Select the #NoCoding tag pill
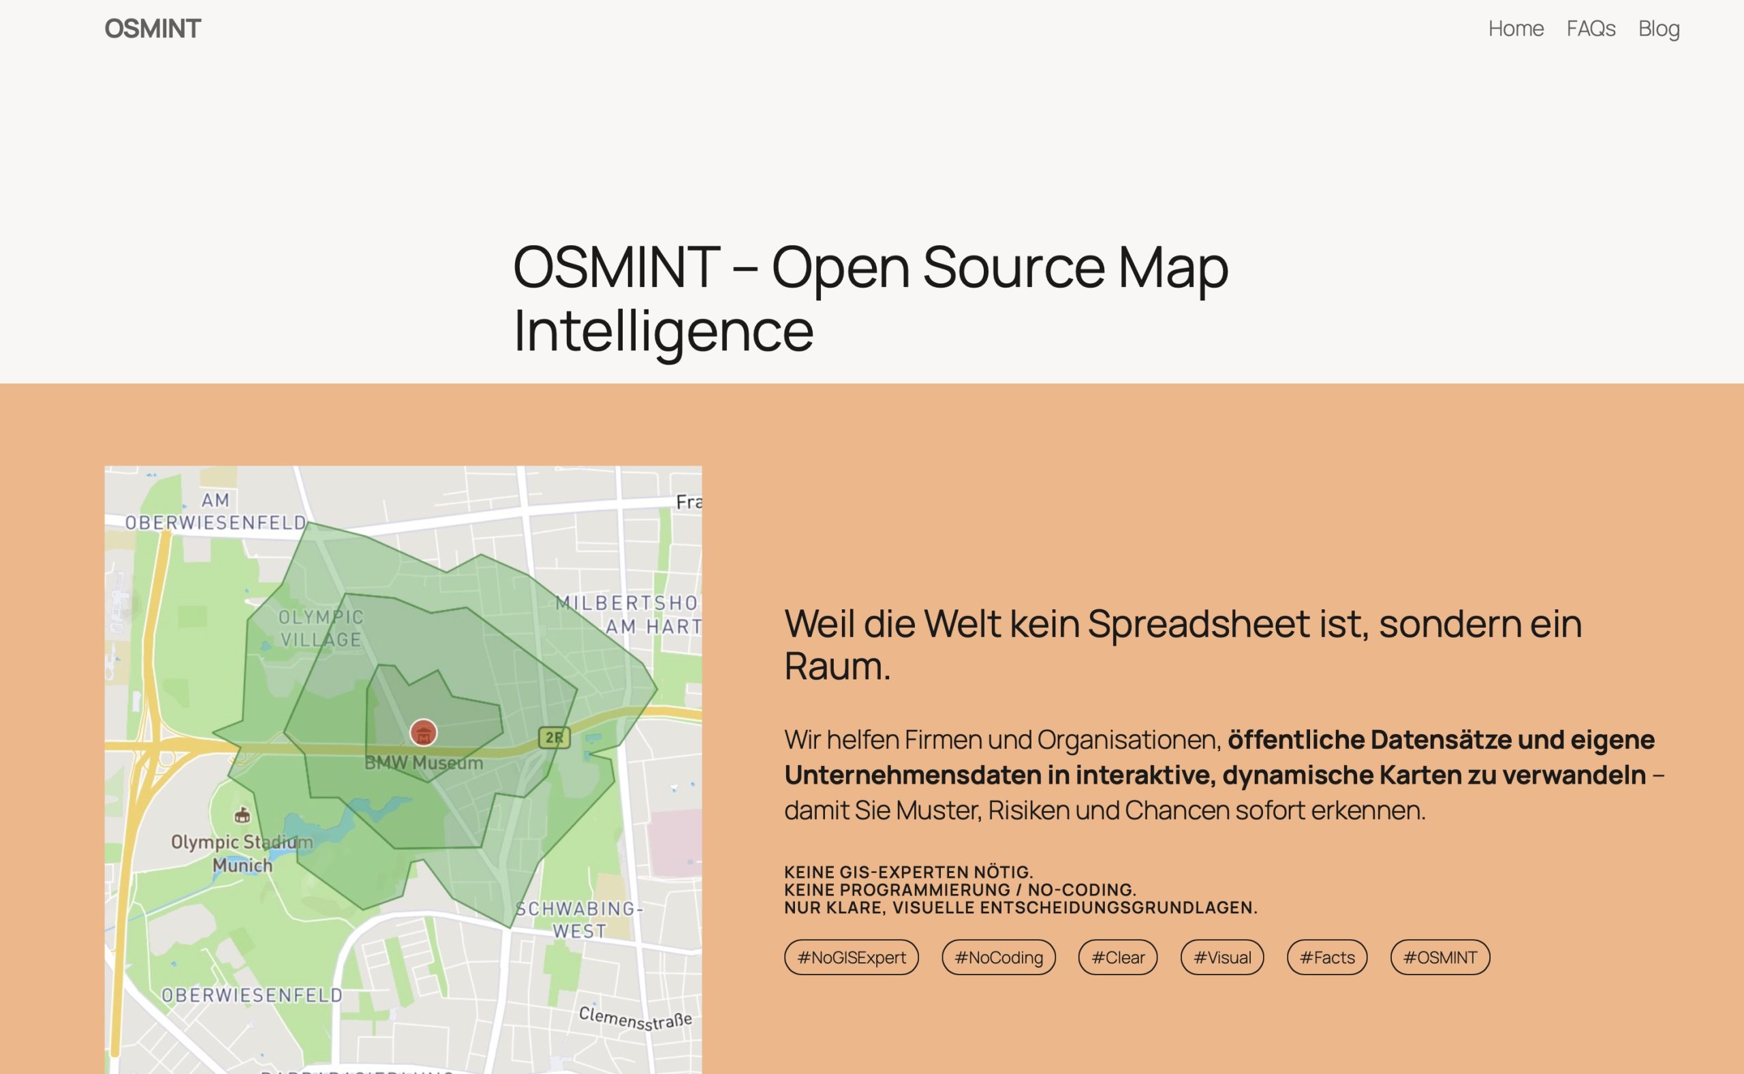The height and width of the screenshot is (1074, 1744). [999, 957]
